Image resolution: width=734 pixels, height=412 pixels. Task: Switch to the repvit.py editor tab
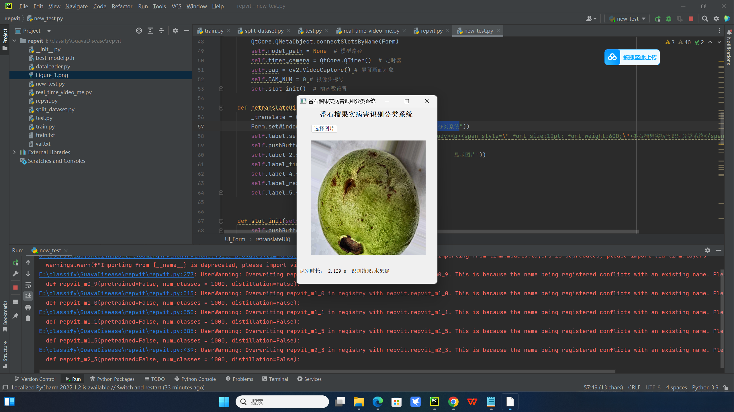click(432, 31)
